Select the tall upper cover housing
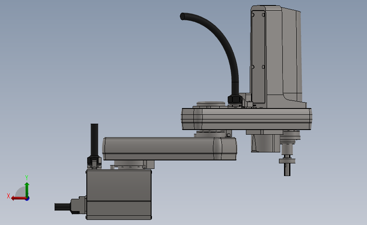367x225 pixels. (275, 57)
